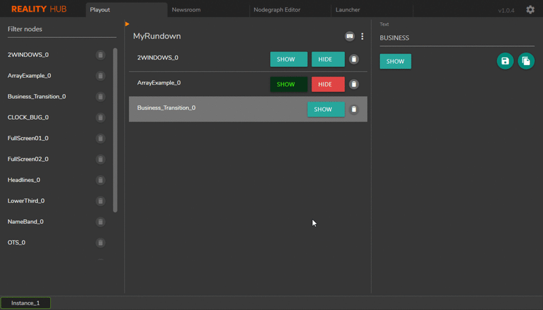Open the MyRundown three-dot menu
This screenshot has width=543, height=310.
coord(362,37)
